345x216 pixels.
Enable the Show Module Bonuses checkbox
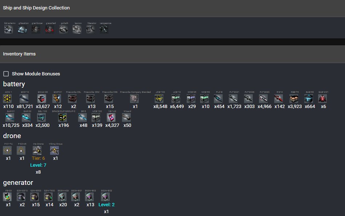coord(6,74)
